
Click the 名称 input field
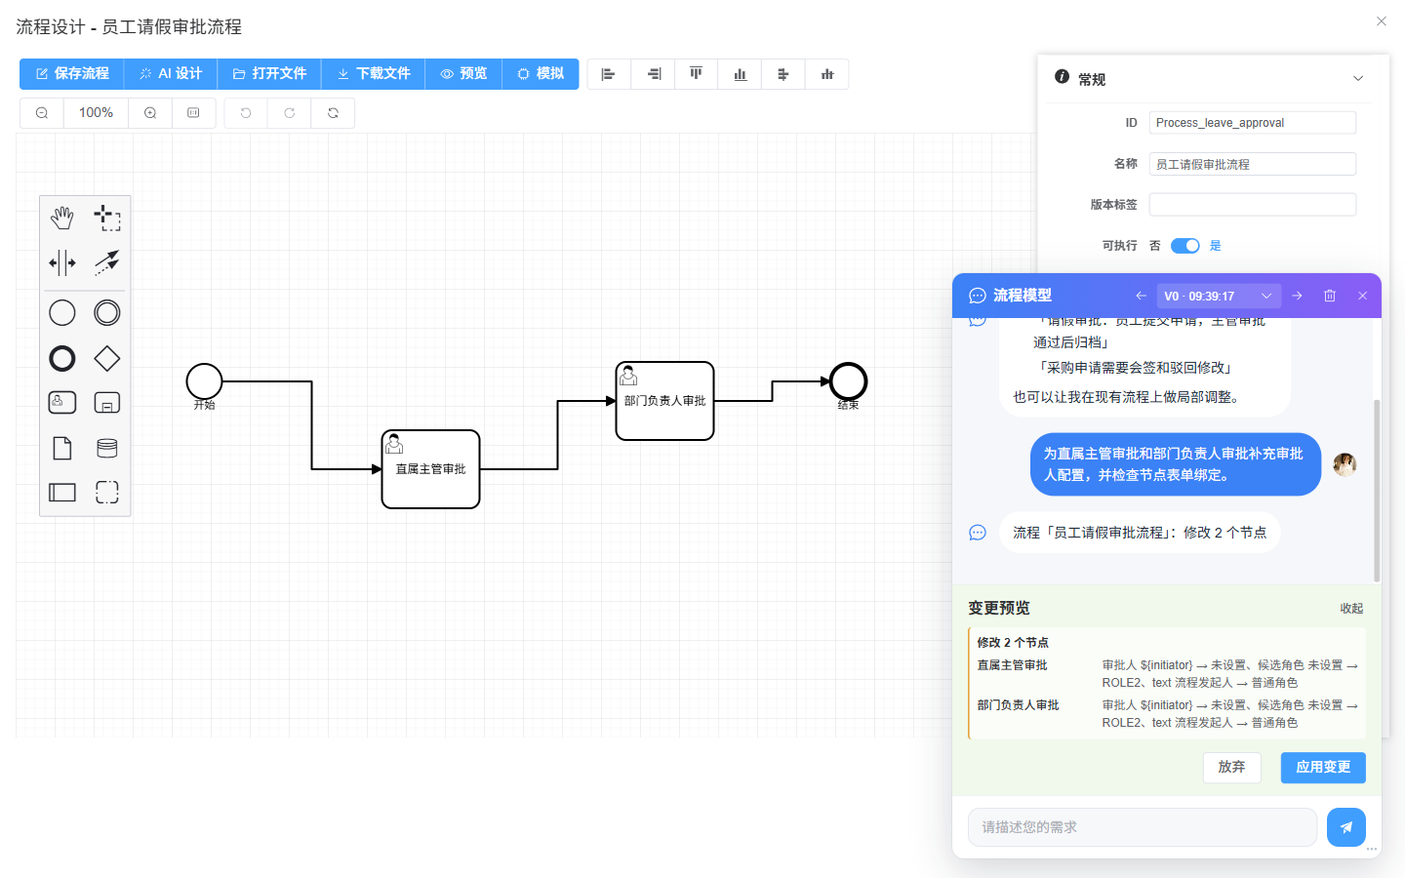pos(1253,164)
